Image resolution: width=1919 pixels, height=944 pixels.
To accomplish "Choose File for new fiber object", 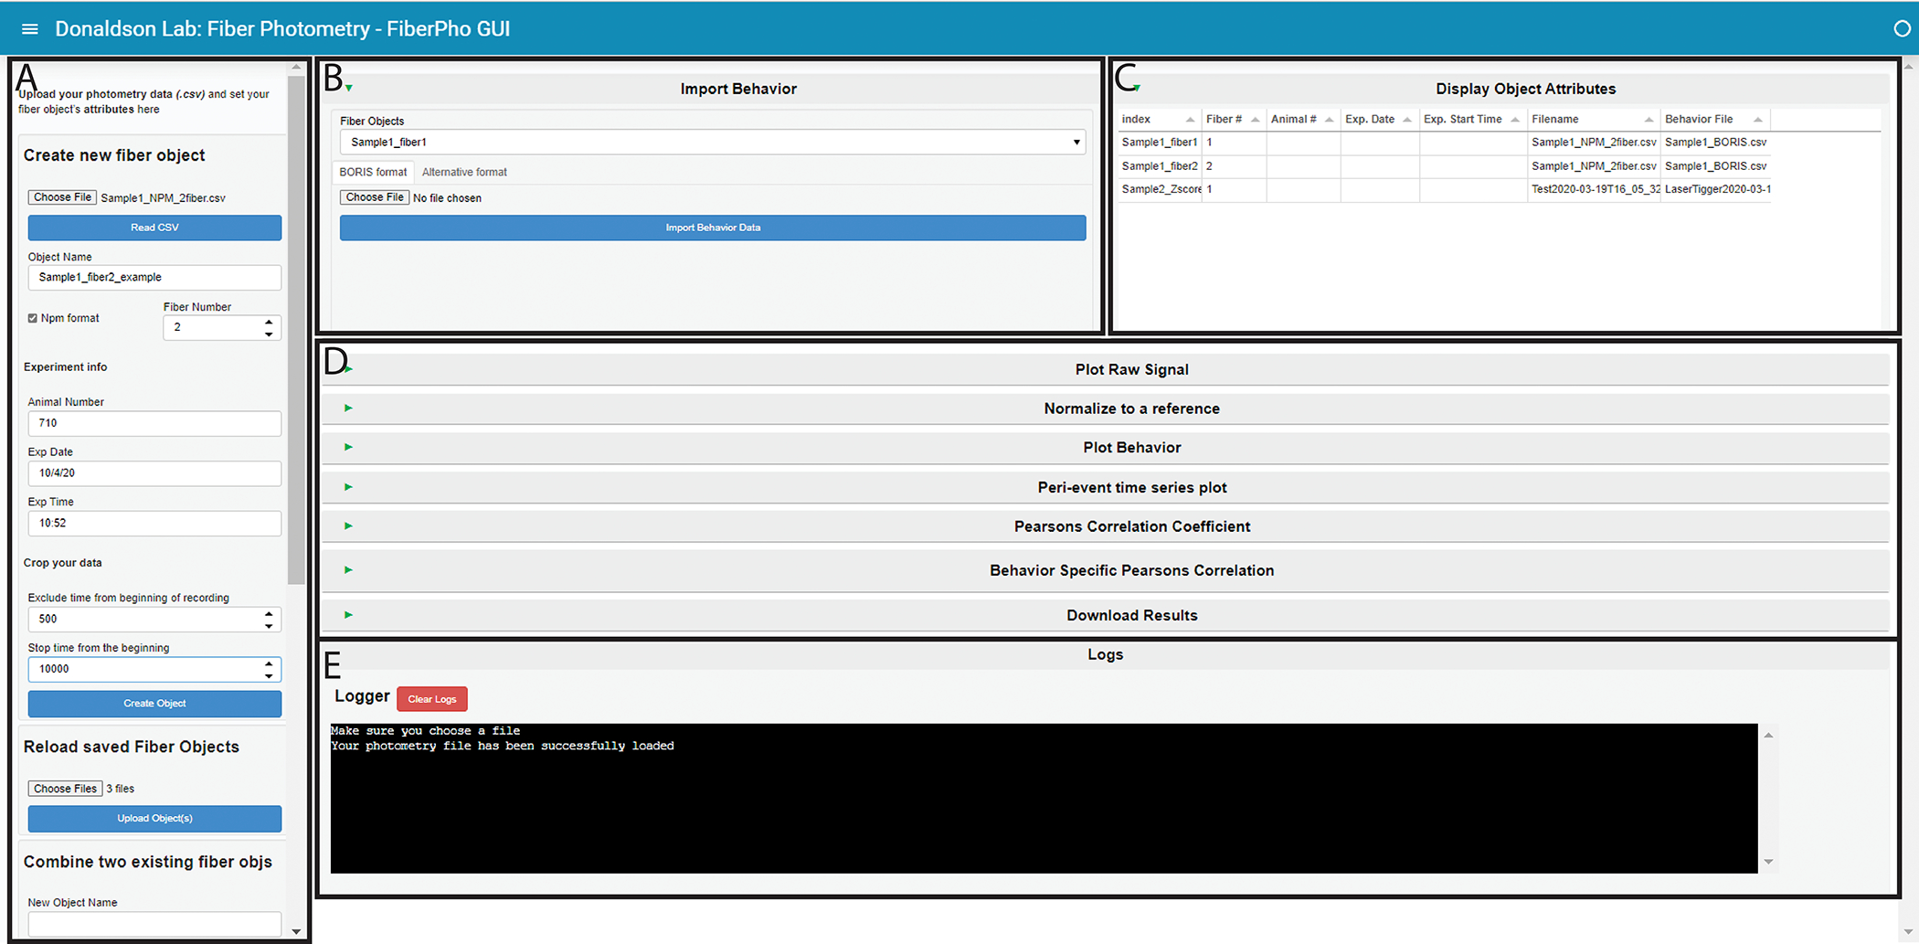I will (62, 197).
